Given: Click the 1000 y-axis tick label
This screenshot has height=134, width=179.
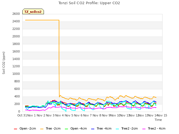Looking at the screenshot, I should (16, 74).
